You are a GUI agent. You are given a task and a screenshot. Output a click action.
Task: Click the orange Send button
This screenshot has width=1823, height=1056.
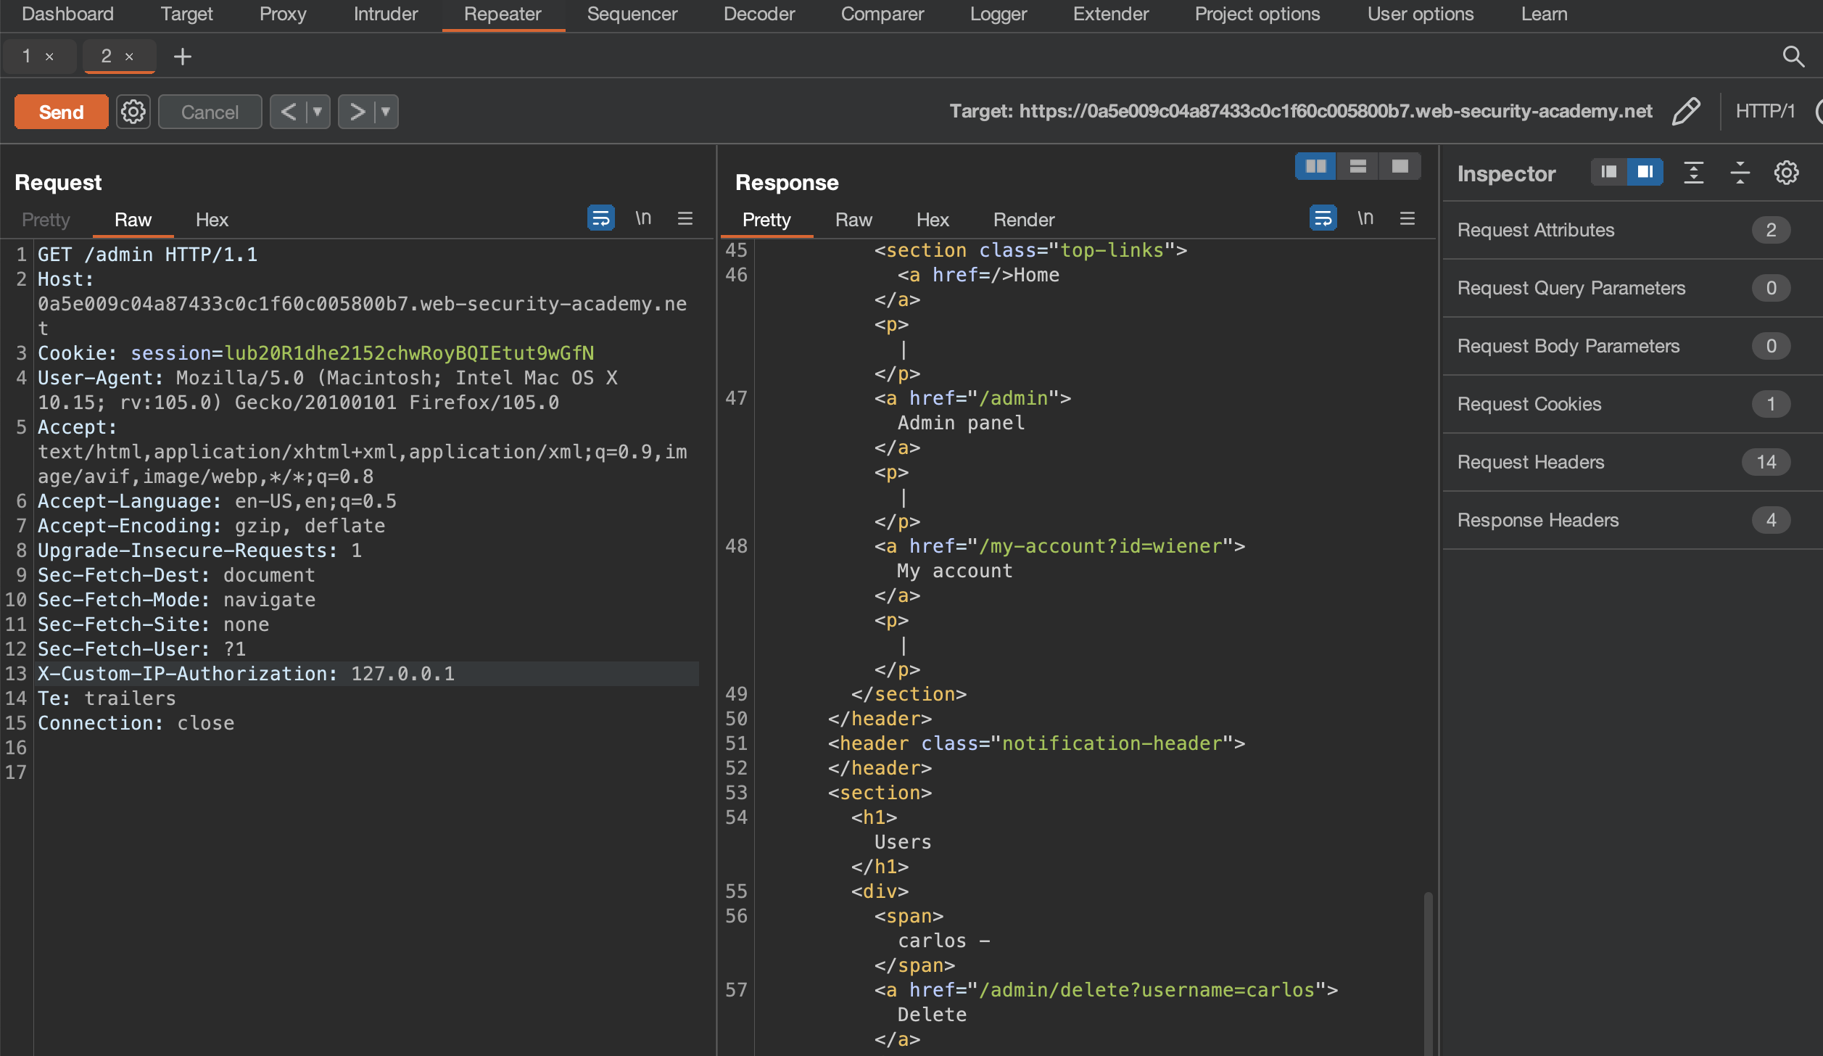pos(61,112)
